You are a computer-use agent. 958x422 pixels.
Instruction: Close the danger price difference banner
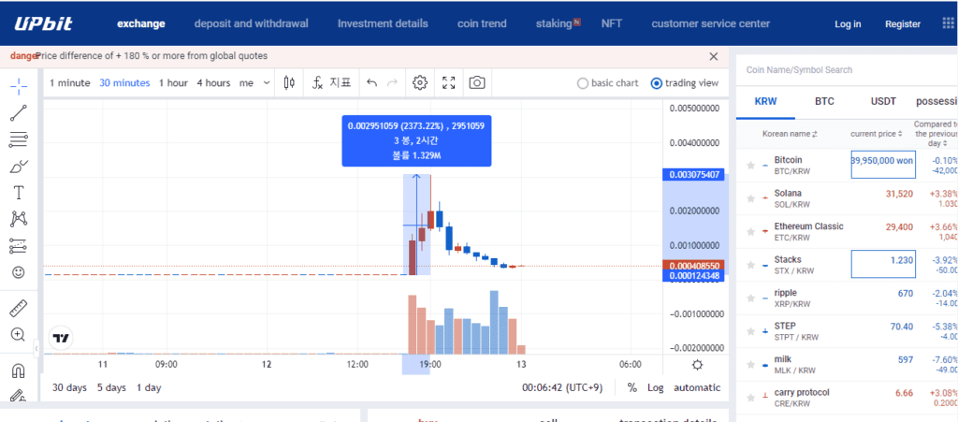click(x=713, y=56)
